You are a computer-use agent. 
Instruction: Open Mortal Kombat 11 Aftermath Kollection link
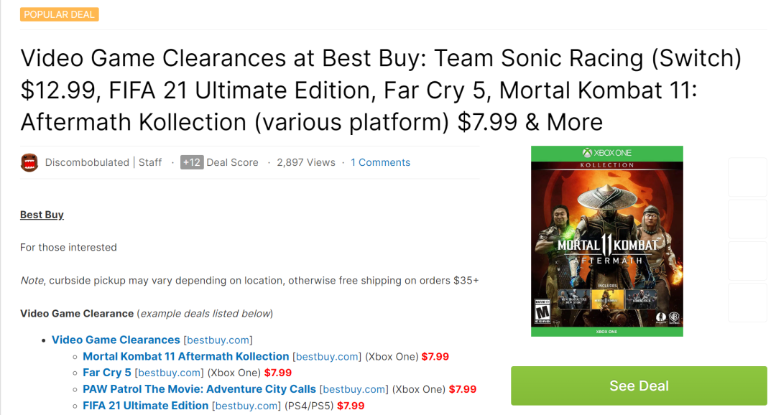pos(185,356)
